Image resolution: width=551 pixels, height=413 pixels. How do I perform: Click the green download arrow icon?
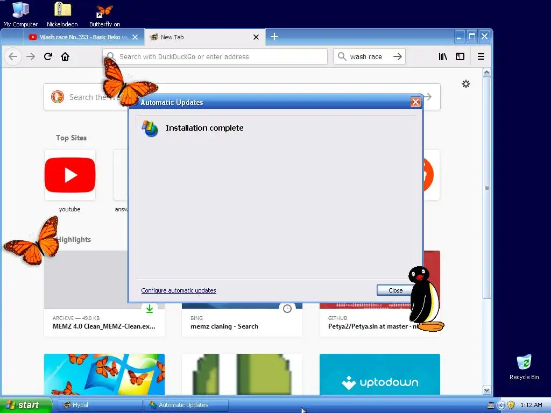pyautogui.click(x=150, y=309)
